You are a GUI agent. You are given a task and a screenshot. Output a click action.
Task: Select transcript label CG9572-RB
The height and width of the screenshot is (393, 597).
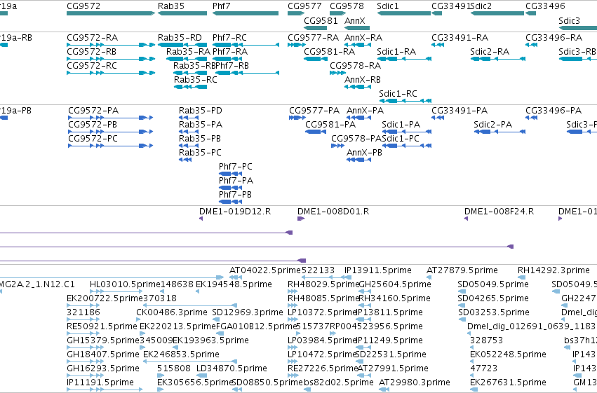click(x=91, y=52)
